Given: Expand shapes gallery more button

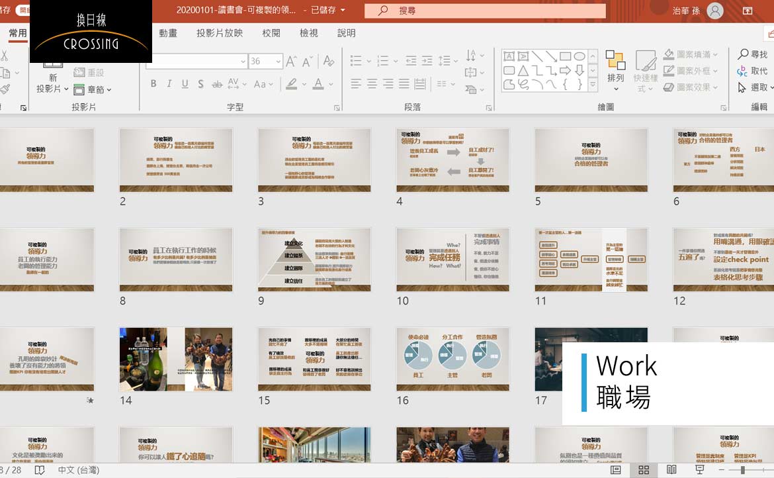Looking at the screenshot, I should tap(593, 85).
